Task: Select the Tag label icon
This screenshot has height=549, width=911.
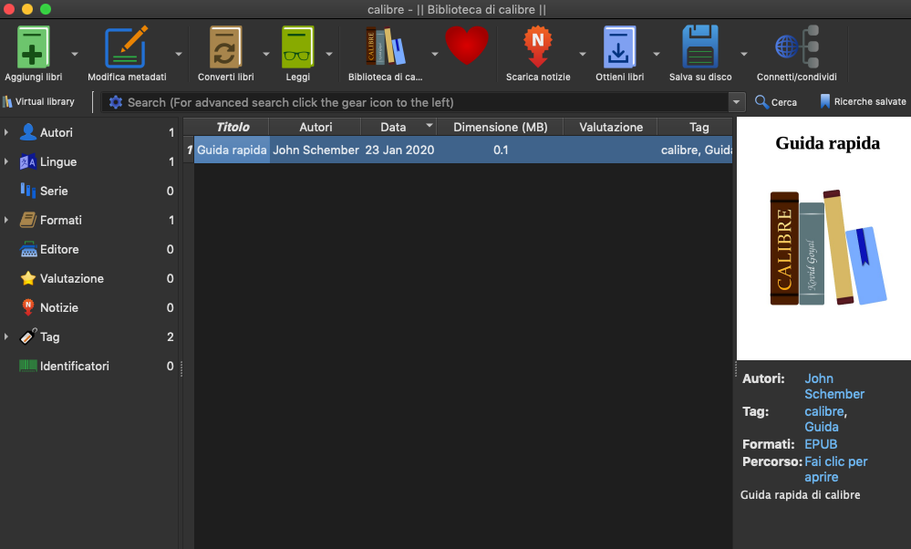Action: [28, 337]
